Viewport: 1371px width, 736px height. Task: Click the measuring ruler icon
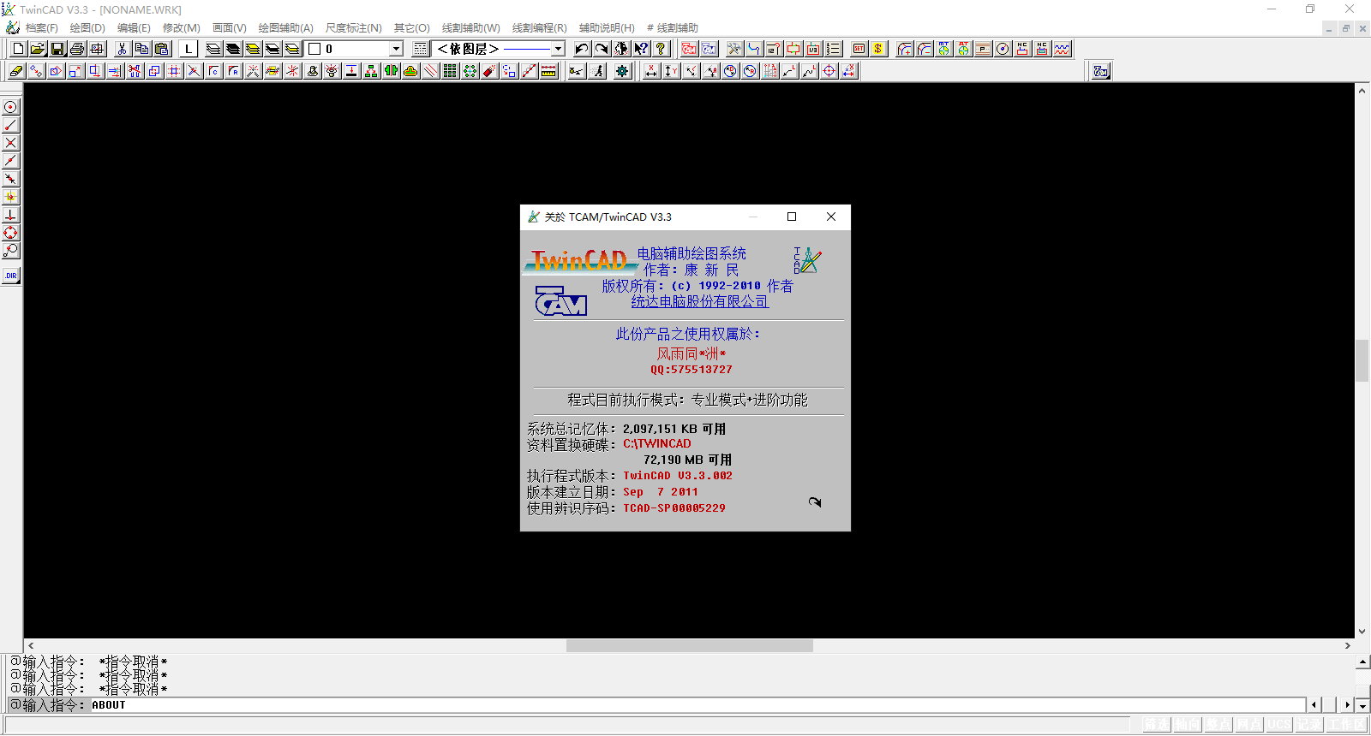pyautogui.click(x=548, y=71)
